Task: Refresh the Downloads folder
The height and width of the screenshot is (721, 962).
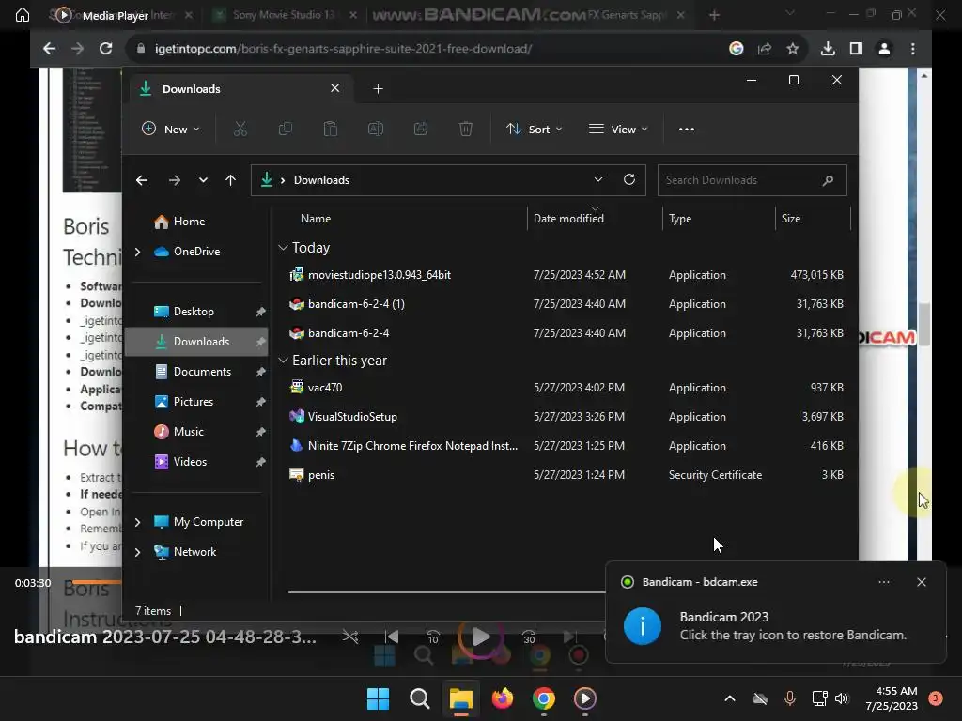Action: [628, 179]
